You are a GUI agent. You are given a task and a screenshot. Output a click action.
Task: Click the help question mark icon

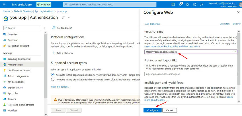pos(195,5)
